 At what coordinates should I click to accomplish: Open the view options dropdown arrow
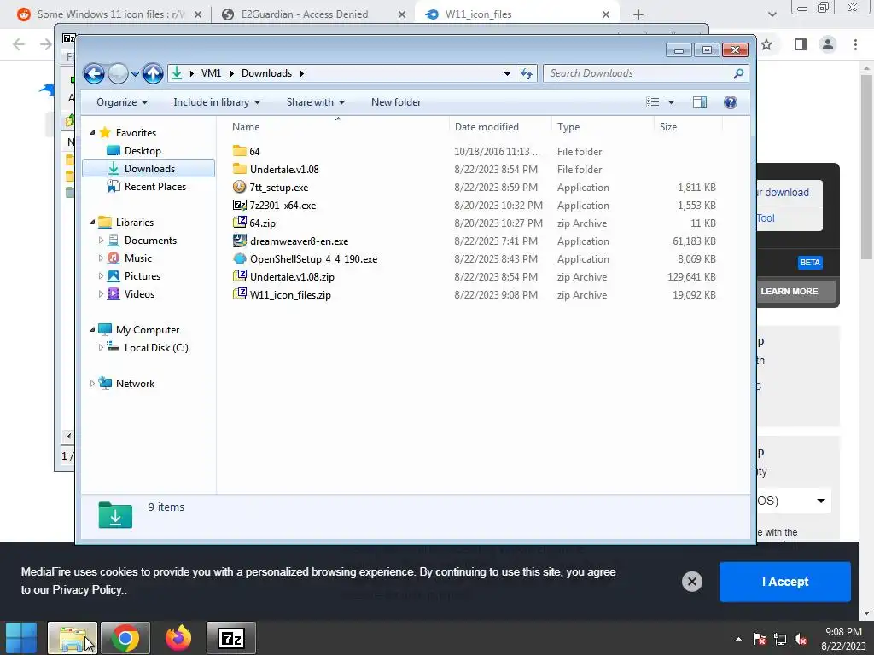point(671,102)
